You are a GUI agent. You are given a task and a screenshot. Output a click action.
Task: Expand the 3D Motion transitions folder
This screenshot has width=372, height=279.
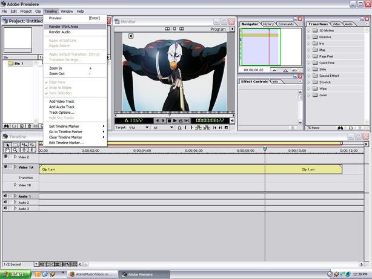pyautogui.click(x=308, y=31)
